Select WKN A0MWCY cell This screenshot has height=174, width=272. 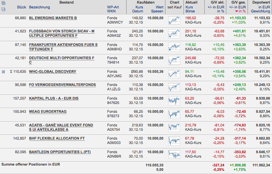(x=115, y=22)
